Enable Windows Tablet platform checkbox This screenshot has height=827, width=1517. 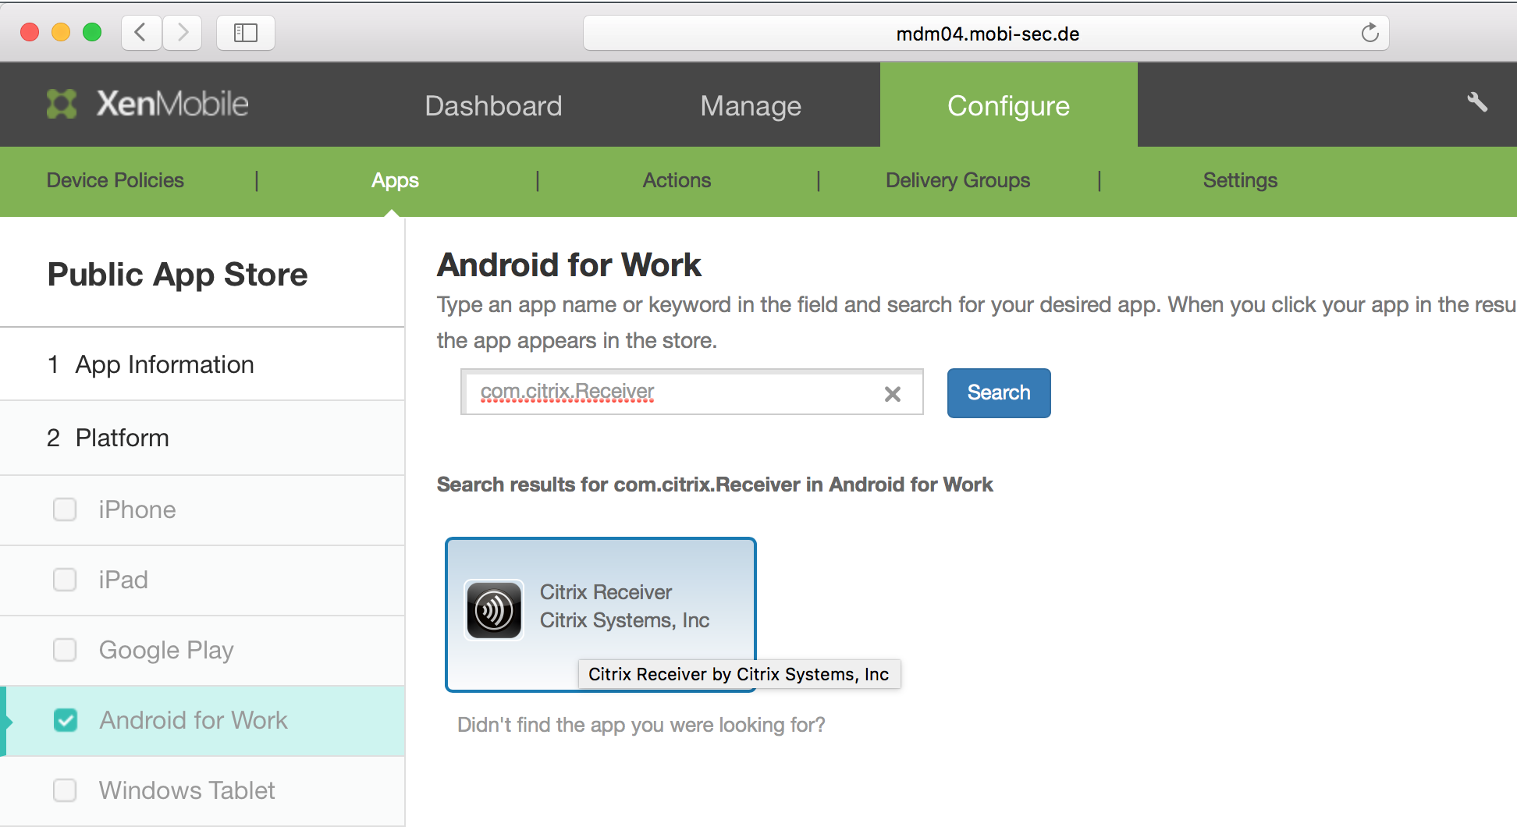pos(65,790)
